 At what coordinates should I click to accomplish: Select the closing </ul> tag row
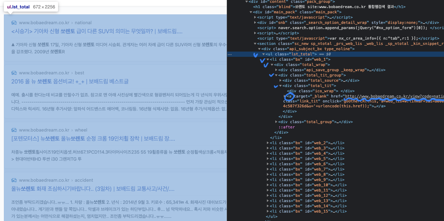click(271, 216)
